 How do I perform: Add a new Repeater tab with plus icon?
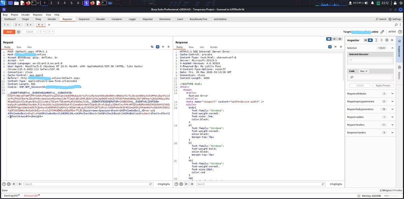[x=49, y=25]
